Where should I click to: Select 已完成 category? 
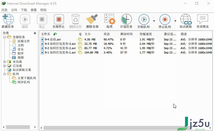pyautogui.click(x=17, y=66)
